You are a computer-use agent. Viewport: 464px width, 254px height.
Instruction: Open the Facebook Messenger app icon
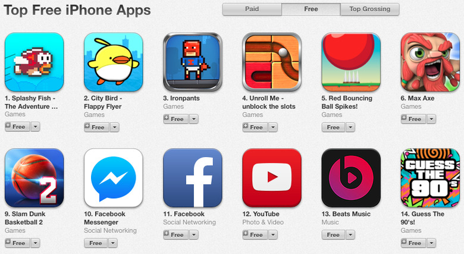tap(114, 178)
